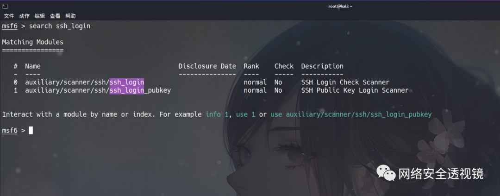Click 'normal' rank in the ssh_login_pubkey row
This screenshot has width=500, height=196.
(255, 91)
